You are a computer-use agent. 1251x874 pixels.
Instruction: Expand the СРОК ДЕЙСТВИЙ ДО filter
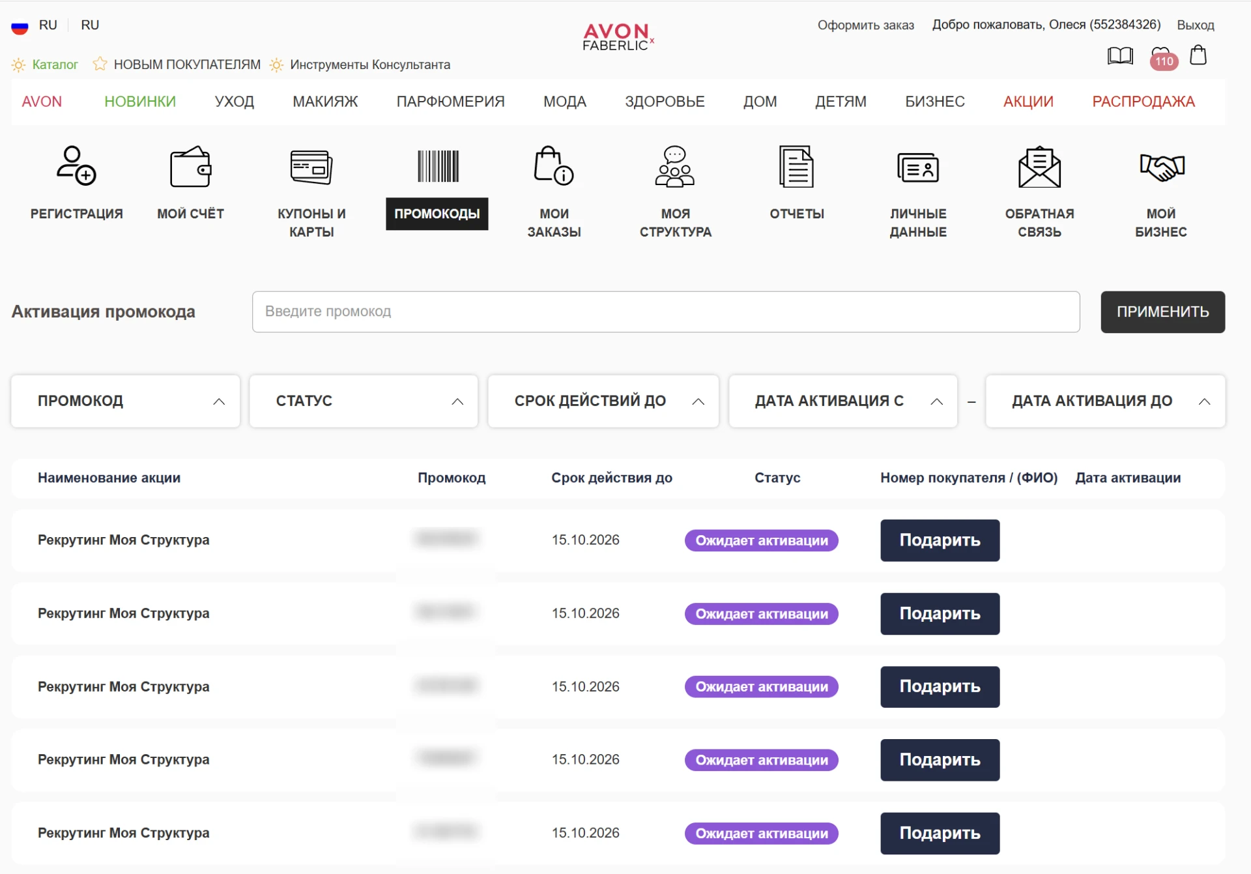point(603,401)
